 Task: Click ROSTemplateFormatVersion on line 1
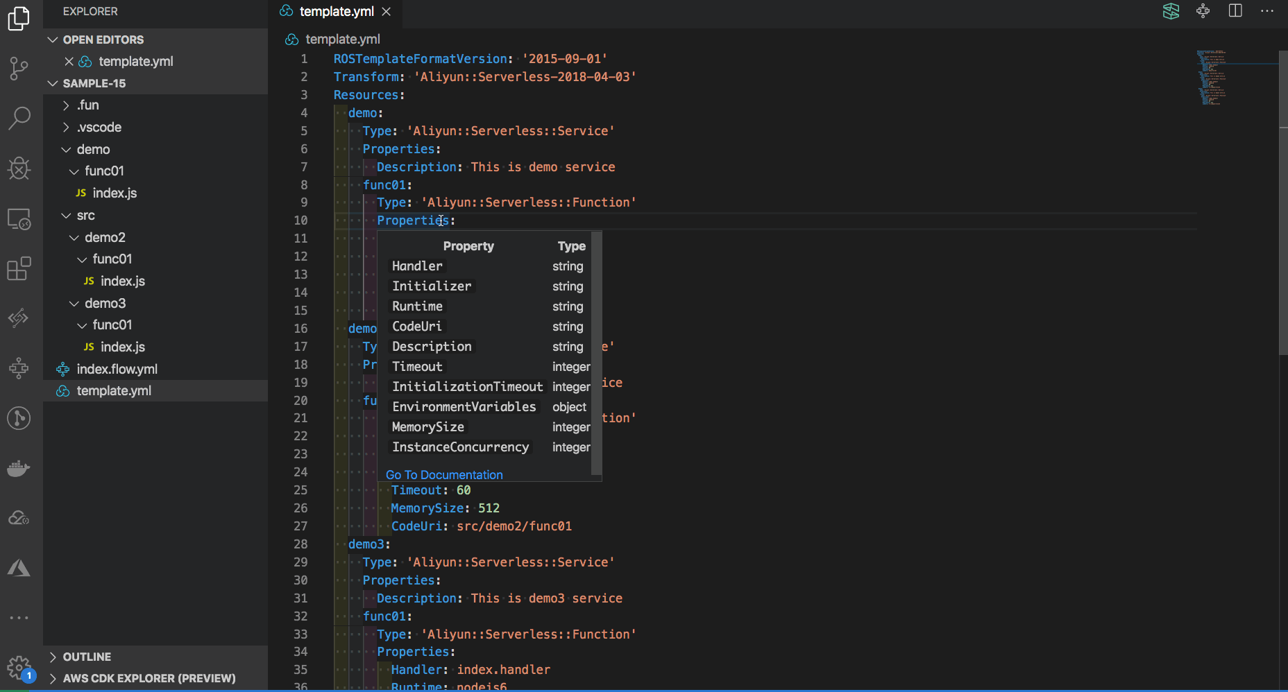point(421,59)
